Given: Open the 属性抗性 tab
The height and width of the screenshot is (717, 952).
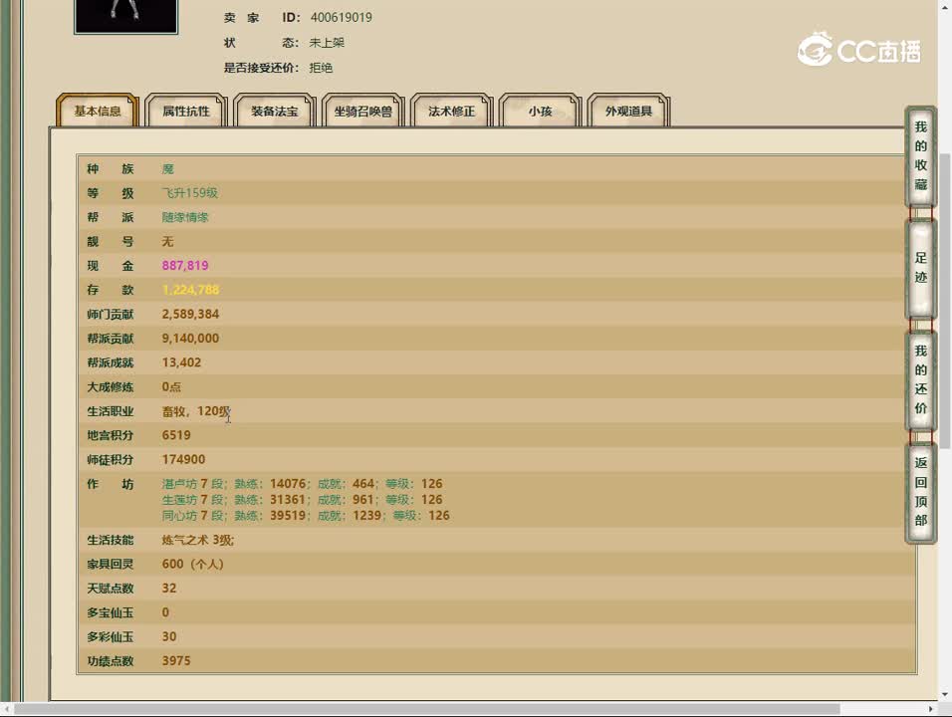Looking at the screenshot, I should click(186, 111).
